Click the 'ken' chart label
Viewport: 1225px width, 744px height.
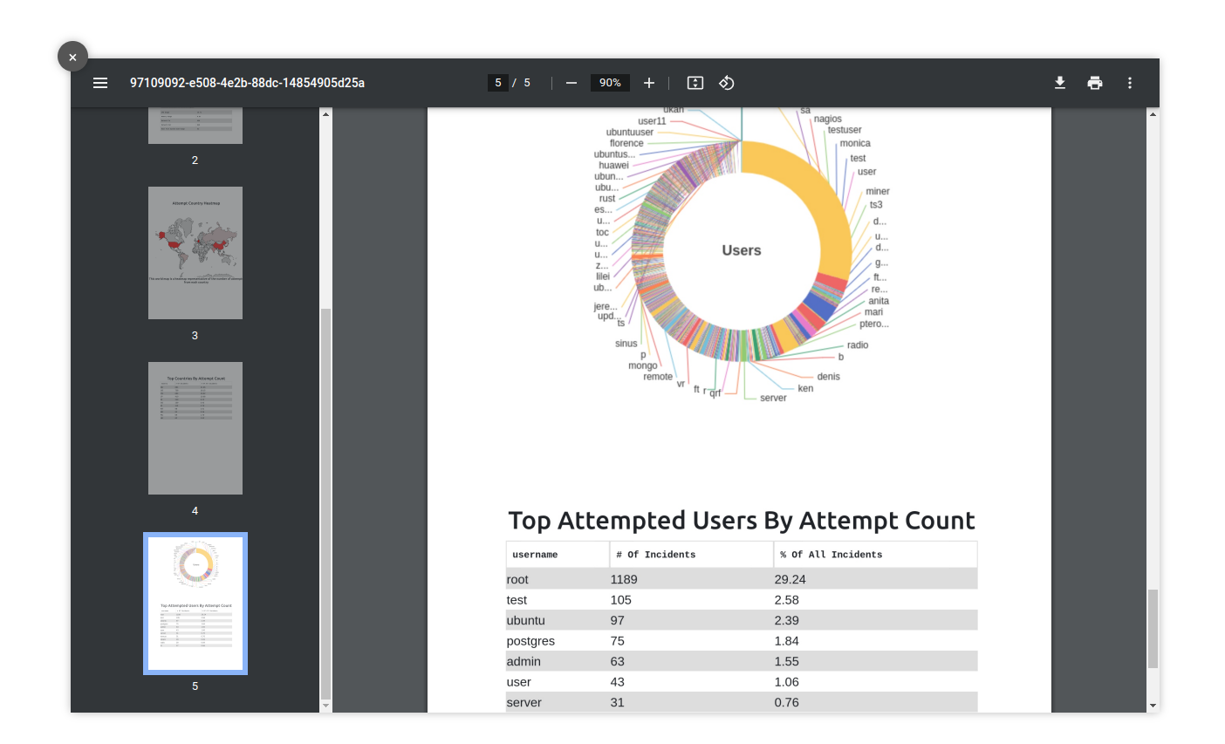coord(805,389)
